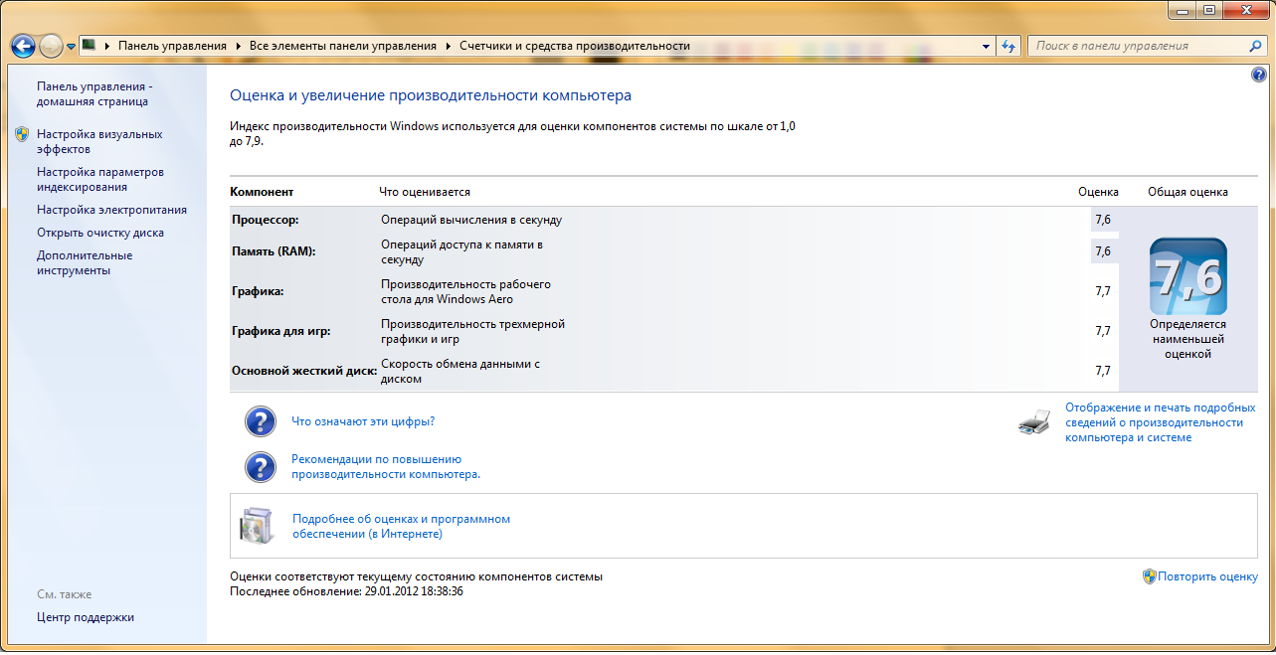Click the Все элементы панели управления breadcrumb
1276x655 pixels.
pos(342,46)
